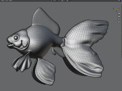
Task: Click the pan view hand icon
Action: tap(119, 16)
